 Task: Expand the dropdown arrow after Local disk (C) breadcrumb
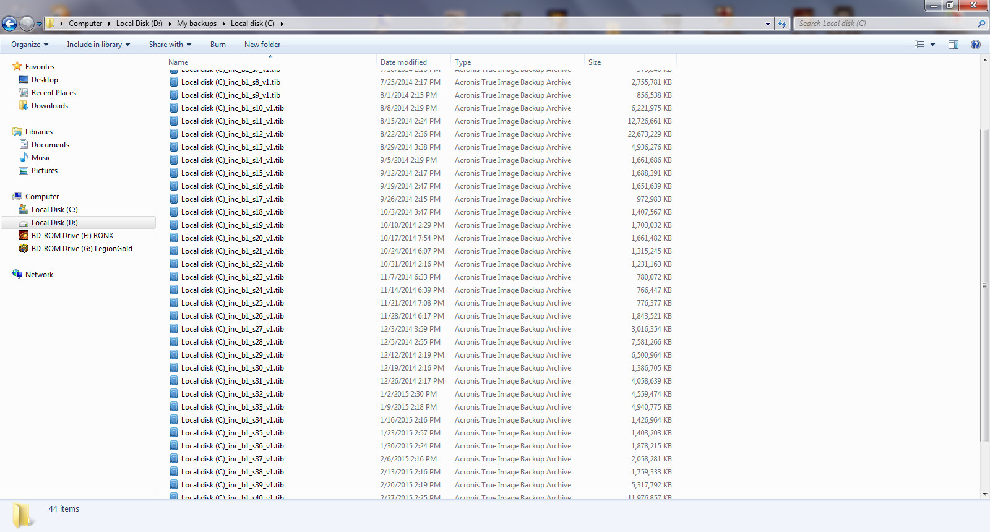point(282,24)
